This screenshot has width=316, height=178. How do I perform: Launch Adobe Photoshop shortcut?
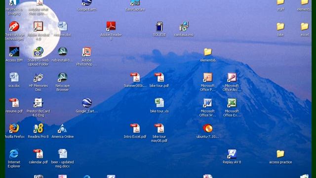(x=87, y=51)
